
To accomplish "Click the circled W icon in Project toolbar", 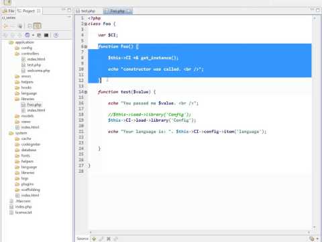I will tap(56, 35).
